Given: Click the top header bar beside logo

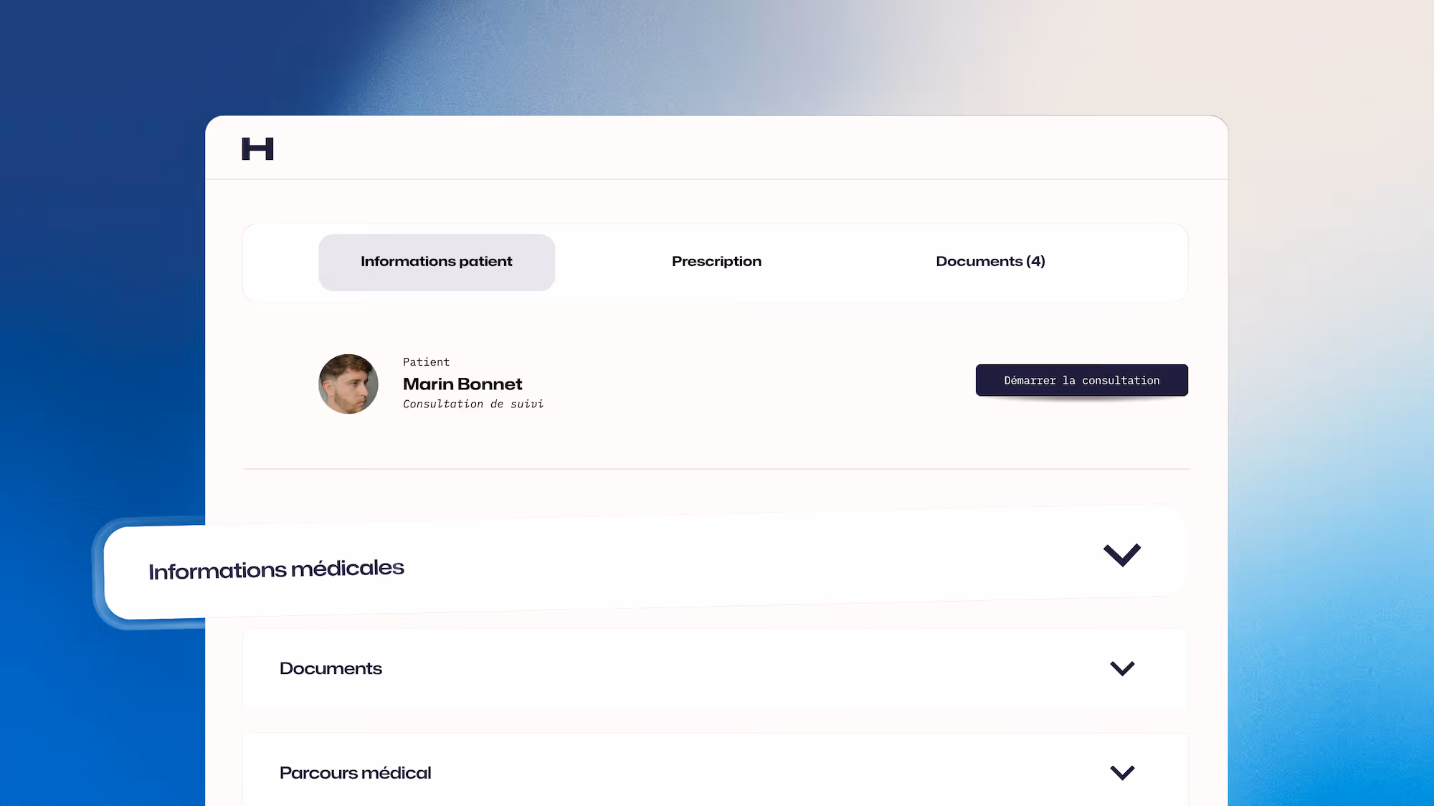Looking at the screenshot, I should coord(717,148).
